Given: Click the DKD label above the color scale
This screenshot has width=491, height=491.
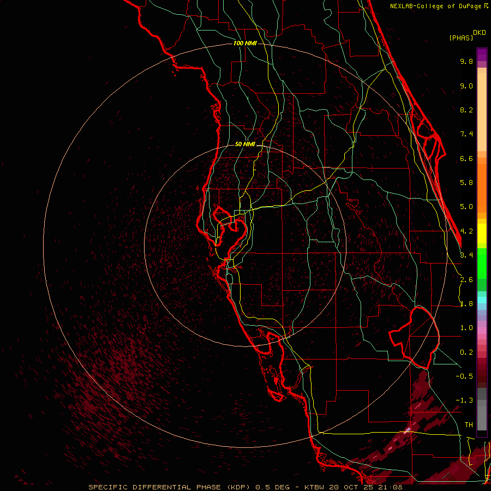Looking at the screenshot, I should pyautogui.click(x=479, y=33).
